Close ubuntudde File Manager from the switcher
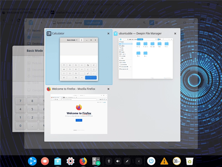222x167 pixels. tap(175, 33)
